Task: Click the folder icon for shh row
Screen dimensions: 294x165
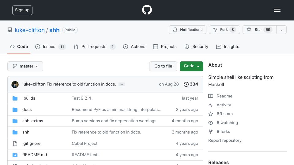Action: (15, 132)
